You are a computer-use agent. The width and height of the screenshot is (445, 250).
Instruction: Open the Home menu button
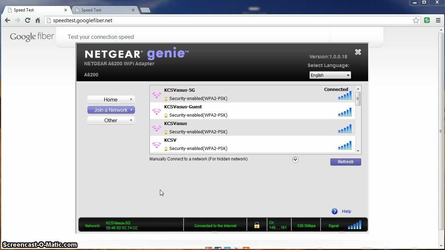(111, 100)
